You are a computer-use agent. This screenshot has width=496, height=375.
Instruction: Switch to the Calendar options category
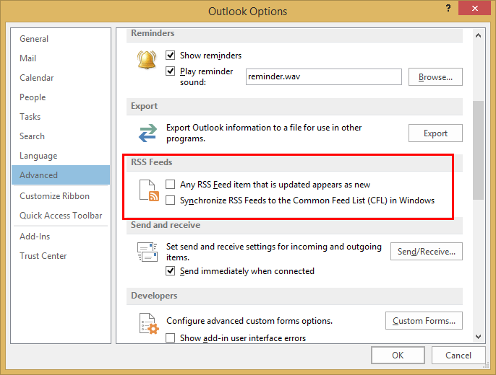(x=37, y=78)
